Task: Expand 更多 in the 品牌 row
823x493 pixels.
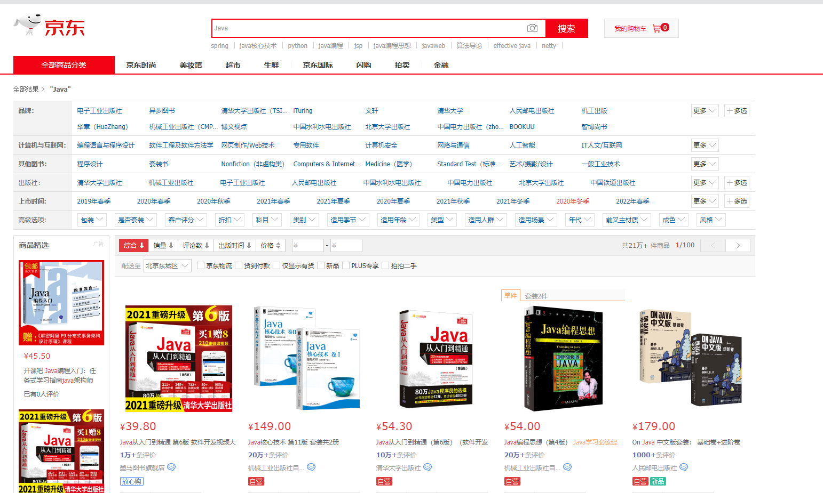Action: pos(705,111)
